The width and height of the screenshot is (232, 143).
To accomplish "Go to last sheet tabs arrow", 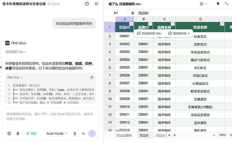I will click(x=175, y=135).
